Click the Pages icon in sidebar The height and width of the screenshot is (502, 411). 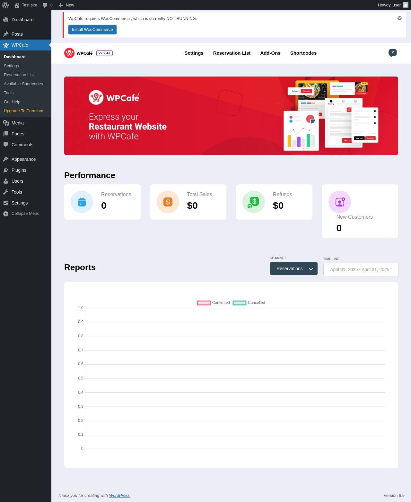[6, 134]
